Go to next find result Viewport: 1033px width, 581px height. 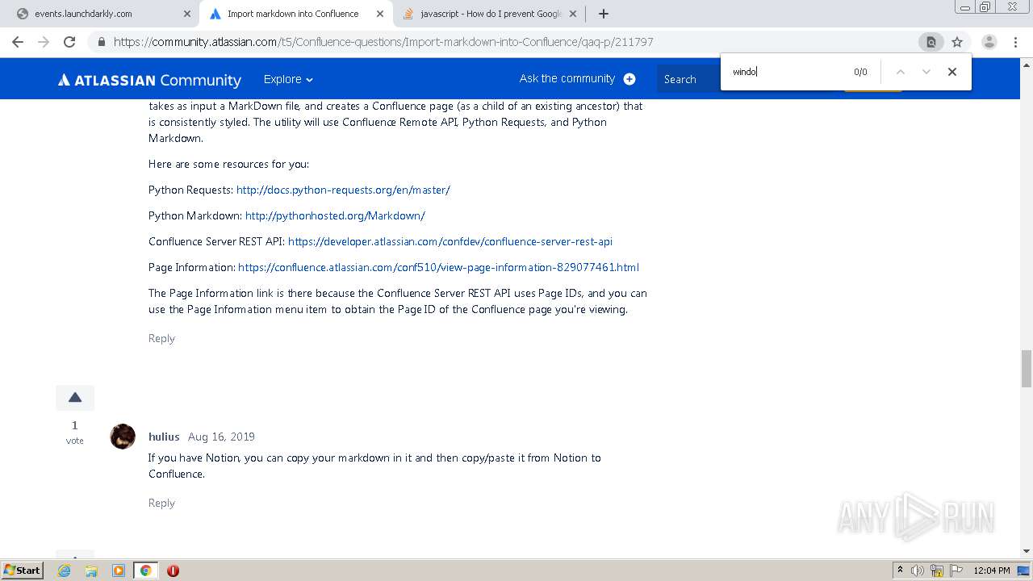pyautogui.click(x=926, y=72)
